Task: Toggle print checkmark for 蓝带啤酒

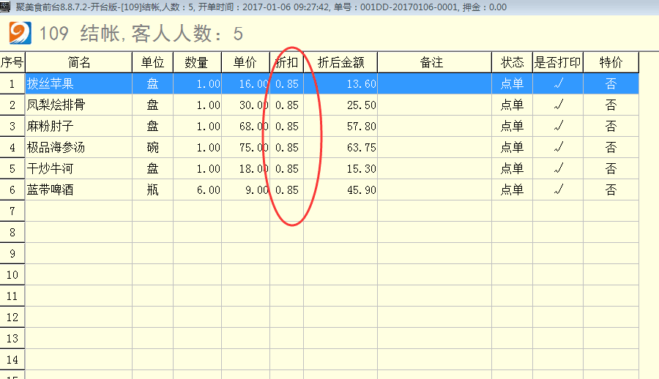Action: 558,189
